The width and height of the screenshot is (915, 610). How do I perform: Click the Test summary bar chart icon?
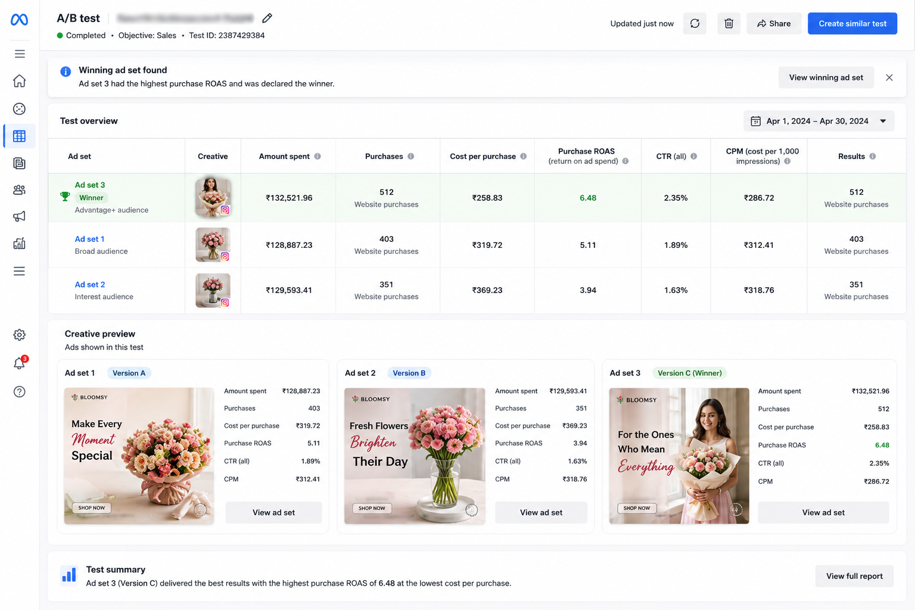69,575
